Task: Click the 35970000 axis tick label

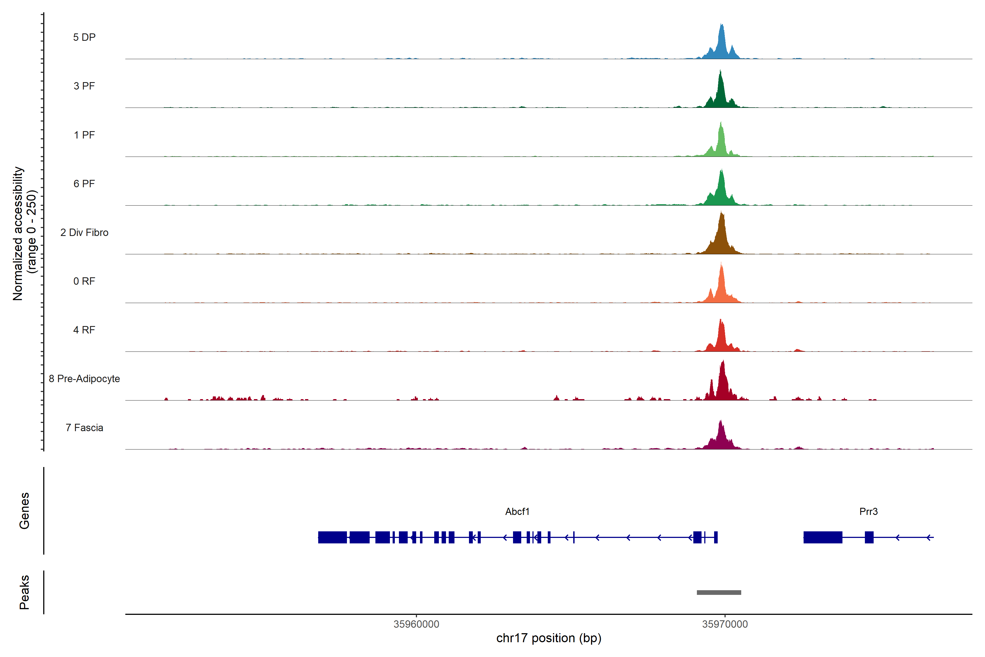Action: point(725,624)
